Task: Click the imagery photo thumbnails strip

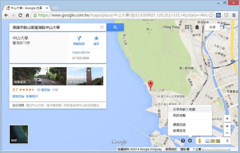Action: (x=213, y=141)
